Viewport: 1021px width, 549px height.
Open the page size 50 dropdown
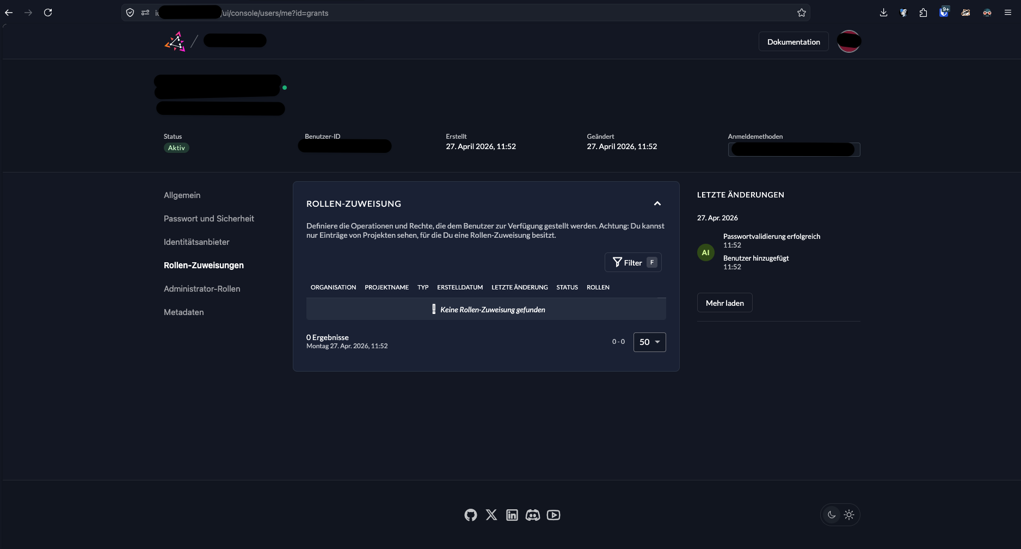[x=650, y=342]
